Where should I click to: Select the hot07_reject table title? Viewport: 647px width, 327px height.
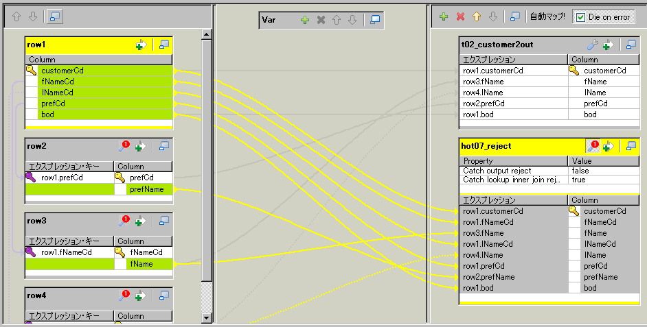[x=486, y=146]
